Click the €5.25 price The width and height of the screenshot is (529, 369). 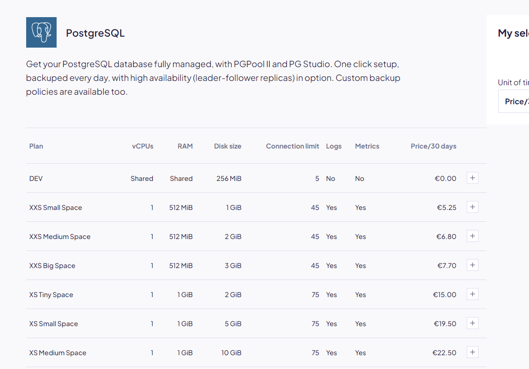click(x=447, y=208)
